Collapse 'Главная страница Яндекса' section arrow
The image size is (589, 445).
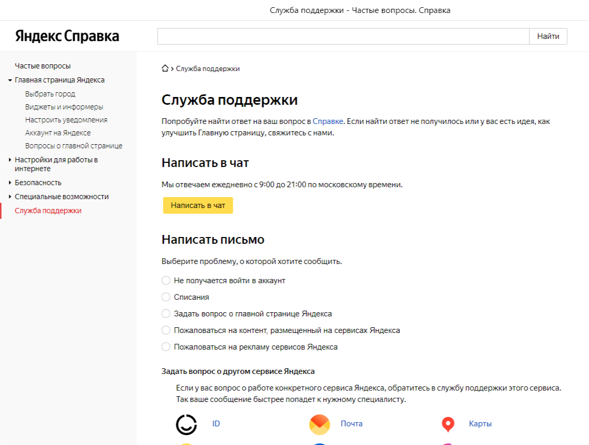(10, 80)
